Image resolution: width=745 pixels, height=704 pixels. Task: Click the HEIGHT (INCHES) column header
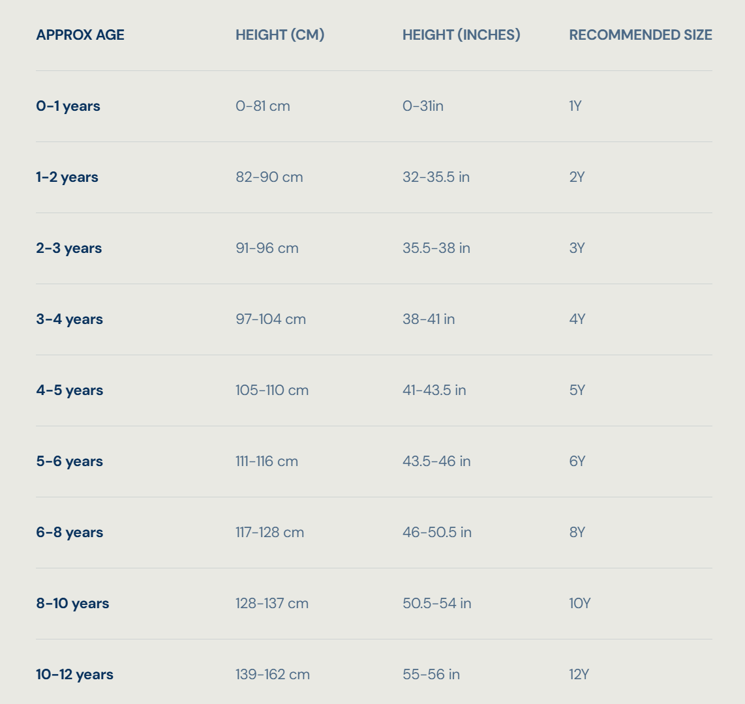(461, 35)
